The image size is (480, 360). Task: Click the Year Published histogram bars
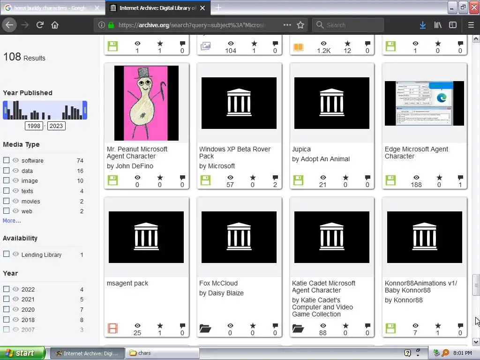[45, 110]
